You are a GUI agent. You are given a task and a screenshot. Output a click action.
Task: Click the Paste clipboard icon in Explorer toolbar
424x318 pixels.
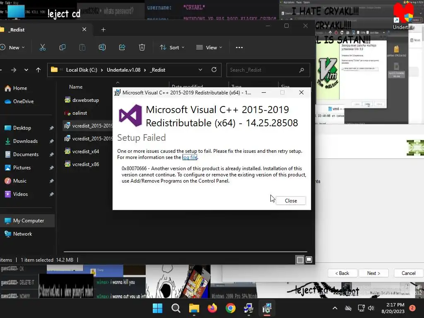[x=82, y=48]
